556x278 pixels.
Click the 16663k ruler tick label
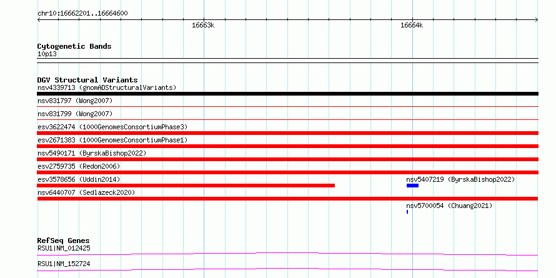(203, 25)
